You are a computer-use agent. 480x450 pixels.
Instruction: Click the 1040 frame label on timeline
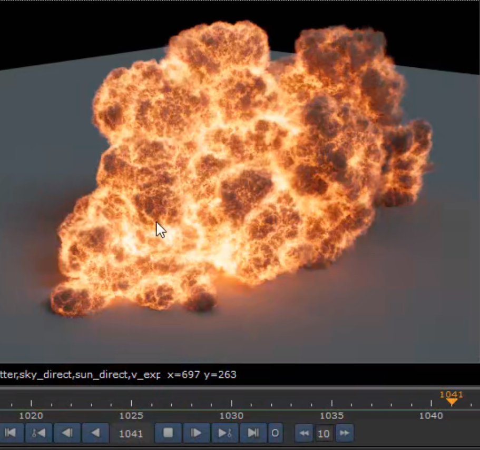click(431, 416)
